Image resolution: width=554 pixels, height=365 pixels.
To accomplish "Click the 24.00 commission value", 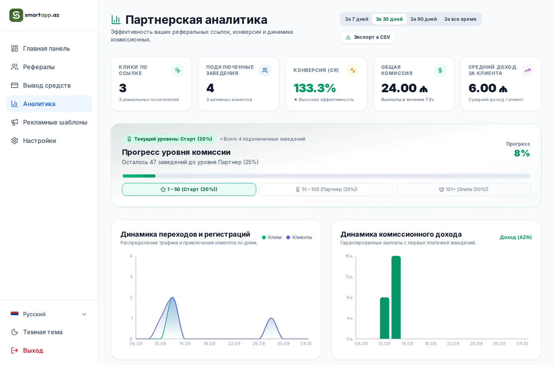I will 404,88.
